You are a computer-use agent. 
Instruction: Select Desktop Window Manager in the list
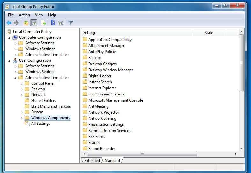tap(111, 70)
